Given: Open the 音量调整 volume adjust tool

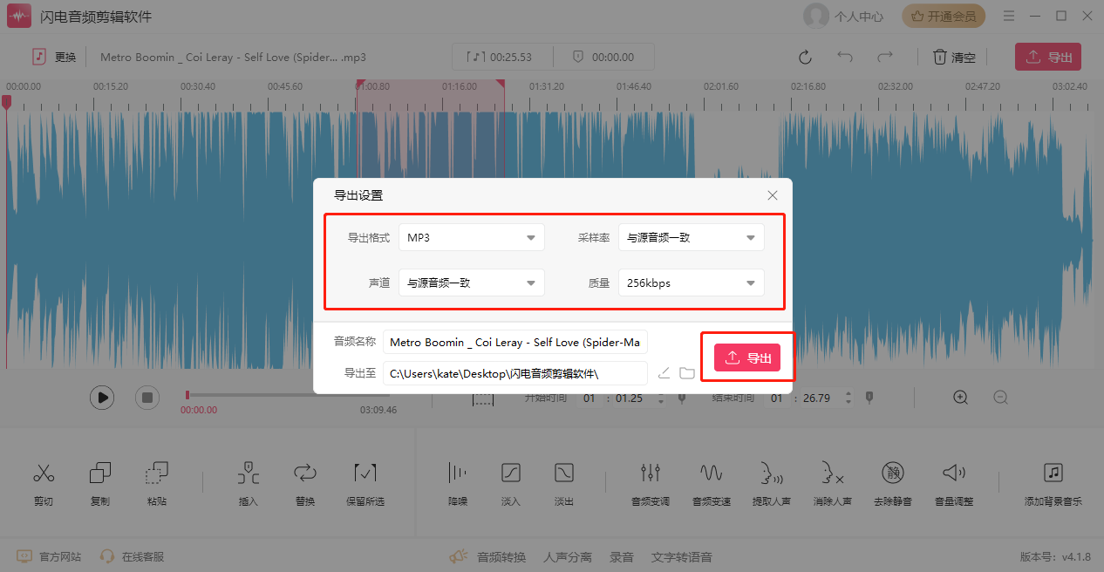Looking at the screenshot, I should tap(954, 484).
